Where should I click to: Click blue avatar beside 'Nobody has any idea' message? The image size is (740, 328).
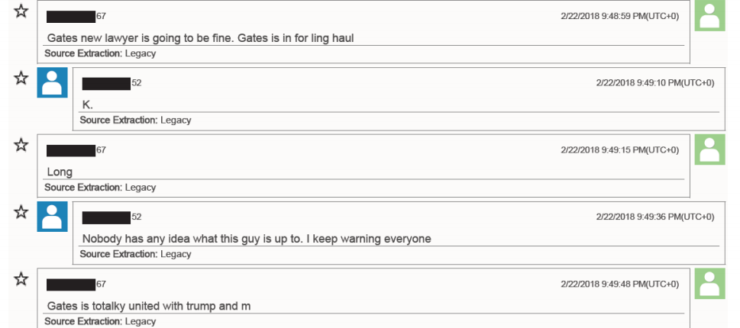[53, 217]
